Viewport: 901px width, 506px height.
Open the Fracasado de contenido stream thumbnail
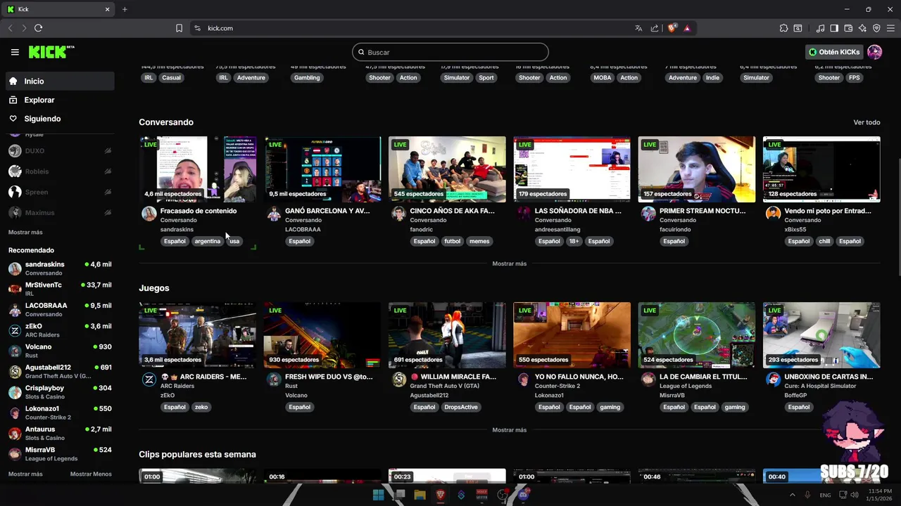[198, 169]
